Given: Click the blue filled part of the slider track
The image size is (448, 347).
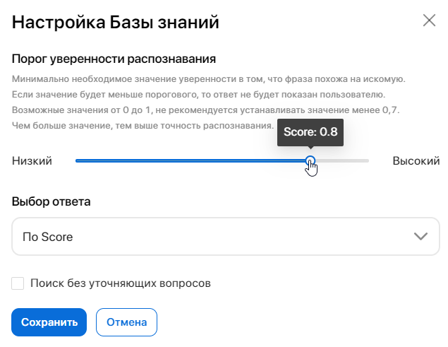Looking at the screenshot, I should pos(190,161).
